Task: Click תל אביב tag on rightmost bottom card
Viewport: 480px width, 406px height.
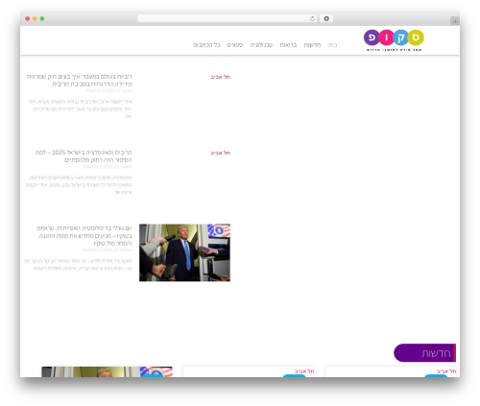Action: click(446, 370)
